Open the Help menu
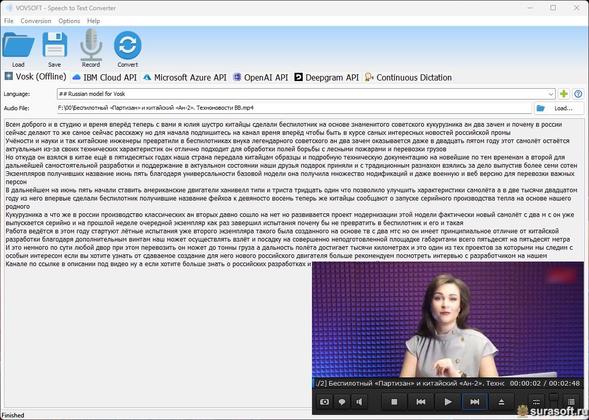589x420 pixels. pos(93,21)
